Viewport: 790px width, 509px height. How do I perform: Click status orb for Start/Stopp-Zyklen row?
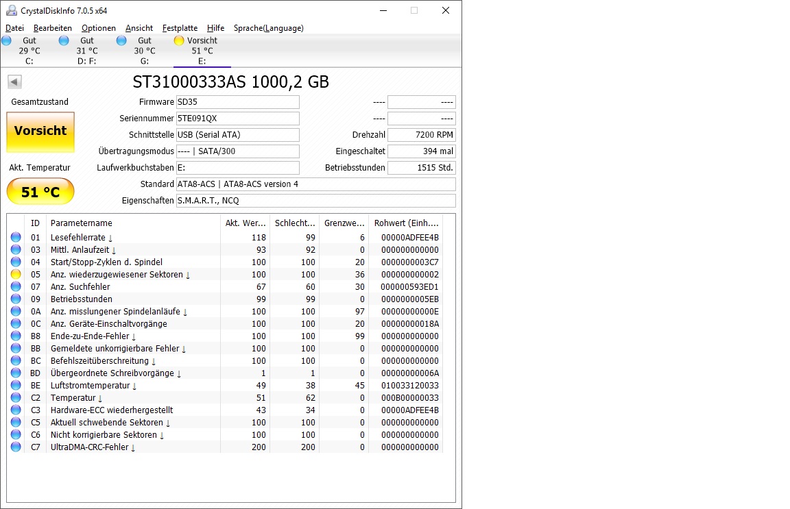point(16,262)
